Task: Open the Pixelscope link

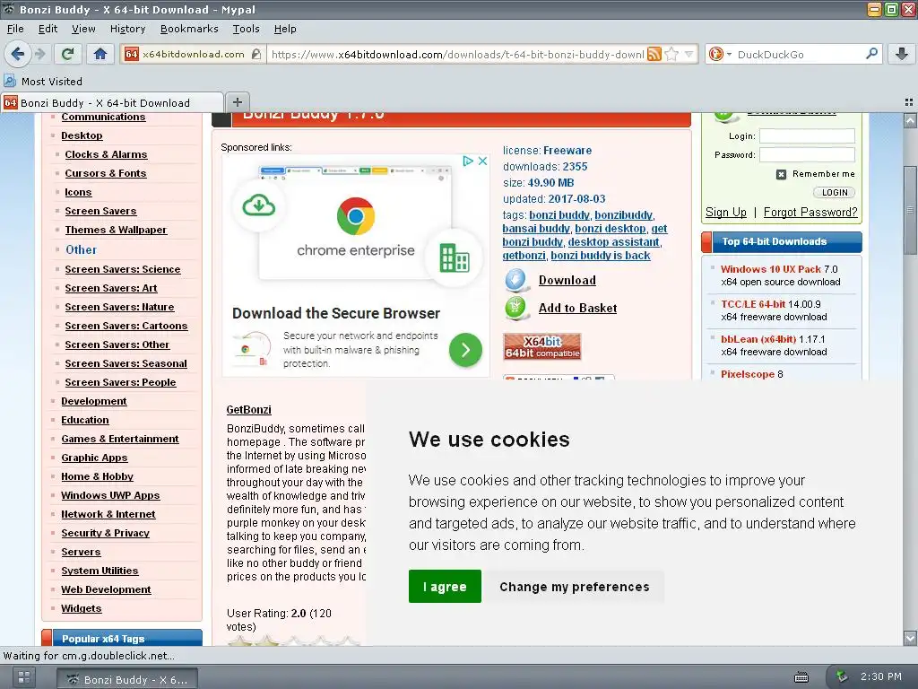Action: click(748, 374)
